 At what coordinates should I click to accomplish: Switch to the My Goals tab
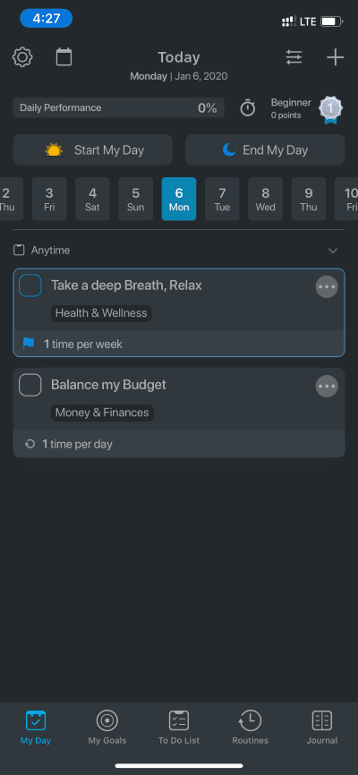point(107,727)
